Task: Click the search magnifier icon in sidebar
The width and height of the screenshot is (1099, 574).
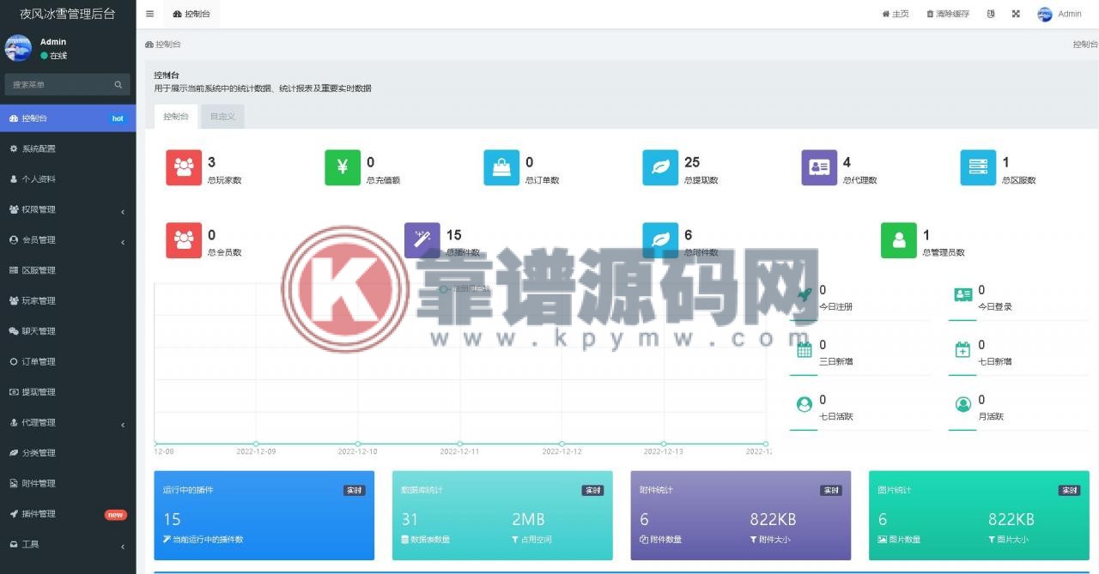Action: coord(118,84)
